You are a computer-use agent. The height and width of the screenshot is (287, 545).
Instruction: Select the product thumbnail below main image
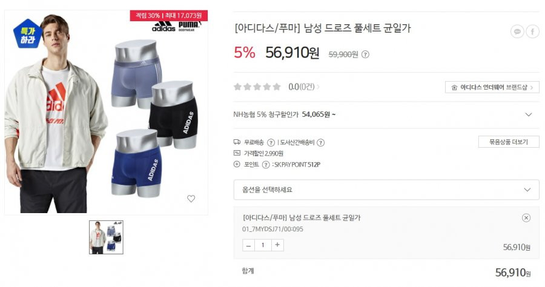[106, 237]
